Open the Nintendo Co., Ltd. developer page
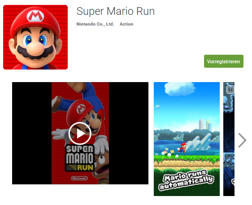The height and width of the screenshot is (205, 252). 95,24
